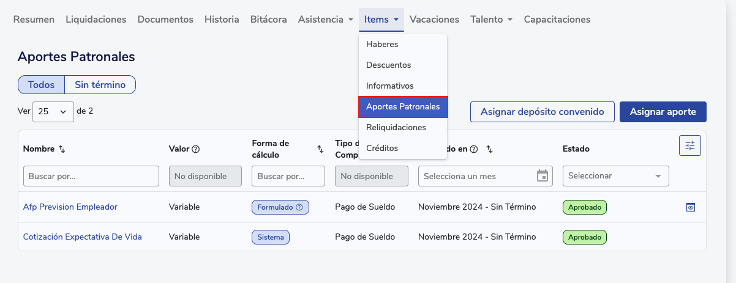
Task: Click the Asignar aporte button
Action: click(x=663, y=112)
